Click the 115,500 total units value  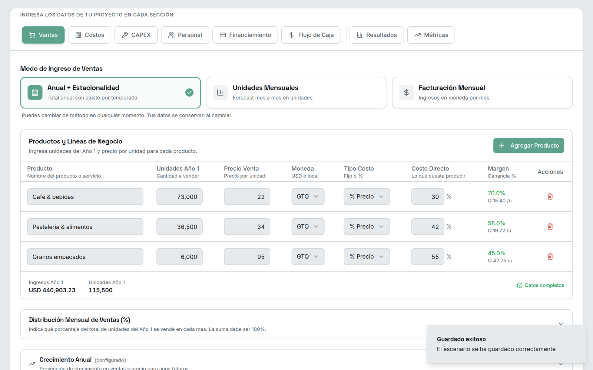tap(100, 290)
